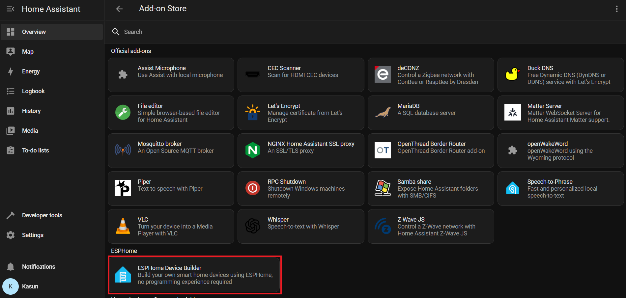Click the Z-Wave JS logo icon

[383, 226]
